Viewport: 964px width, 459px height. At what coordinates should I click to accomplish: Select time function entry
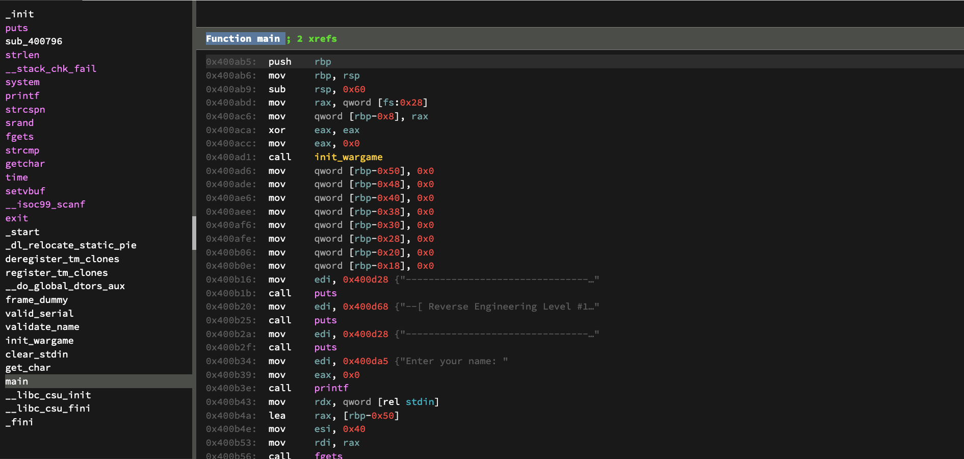16,177
